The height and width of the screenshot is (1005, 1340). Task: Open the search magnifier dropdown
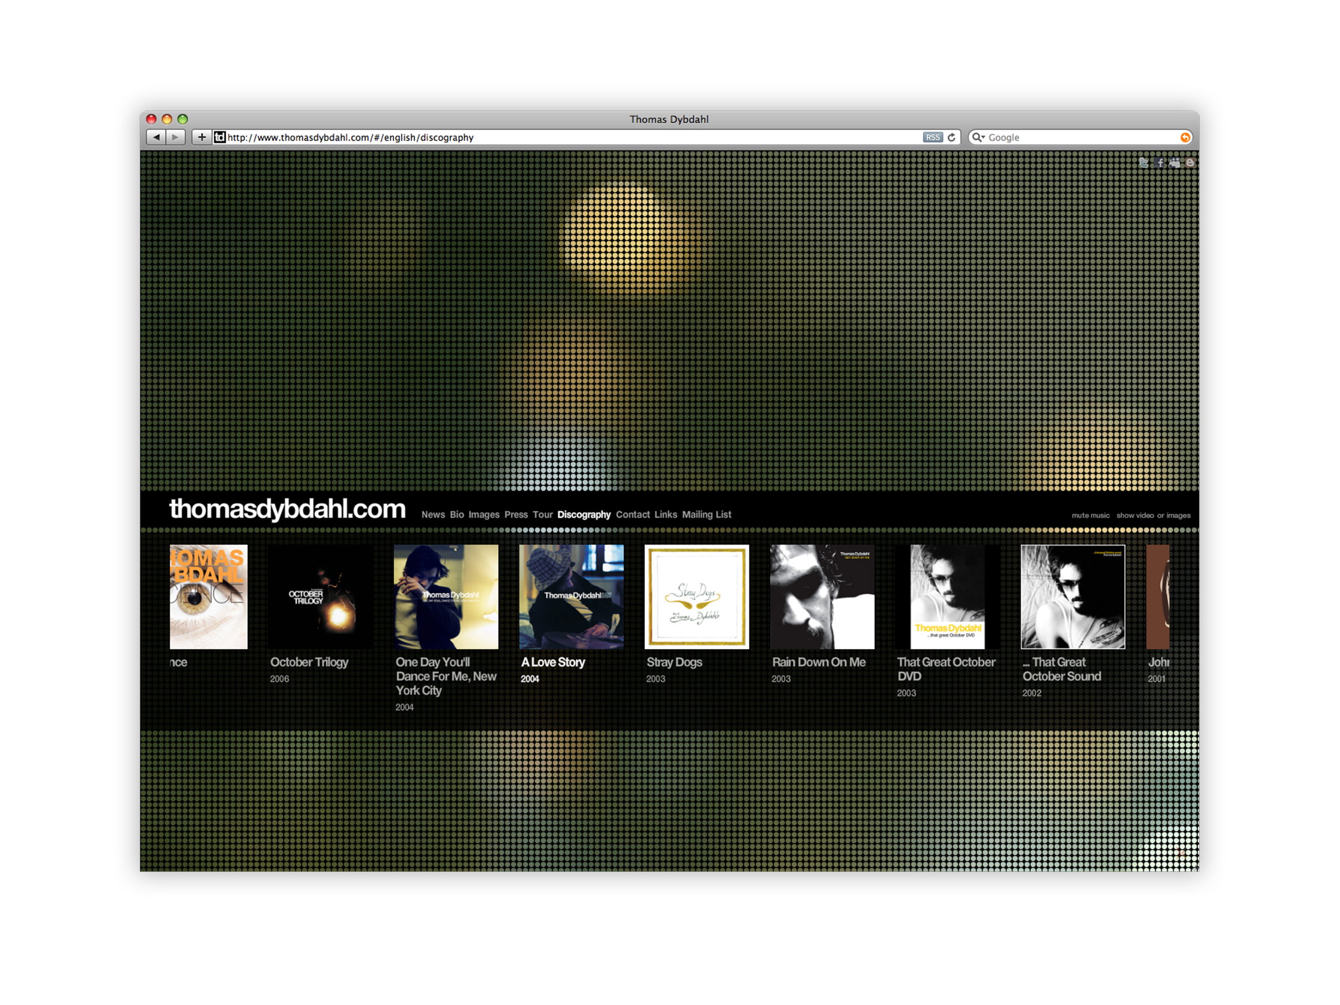coord(978,137)
